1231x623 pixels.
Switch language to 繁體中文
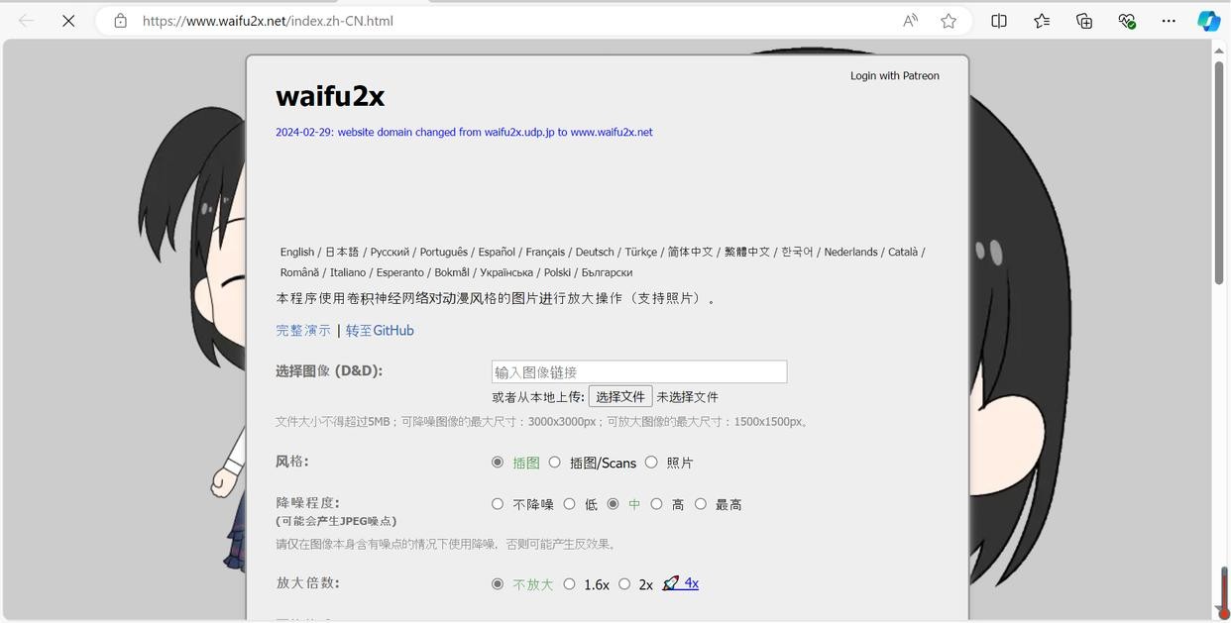pyautogui.click(x=746, y=253)
